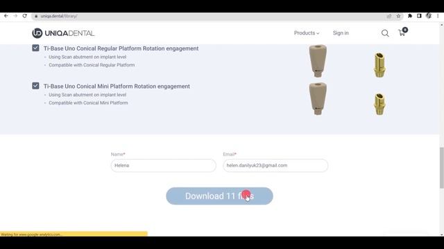Click the Name input field
444x249 pixels.
coord(164,165)
